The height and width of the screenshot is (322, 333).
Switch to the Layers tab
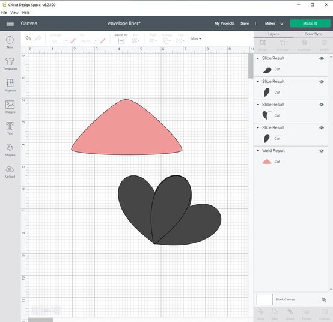point(273,34)
